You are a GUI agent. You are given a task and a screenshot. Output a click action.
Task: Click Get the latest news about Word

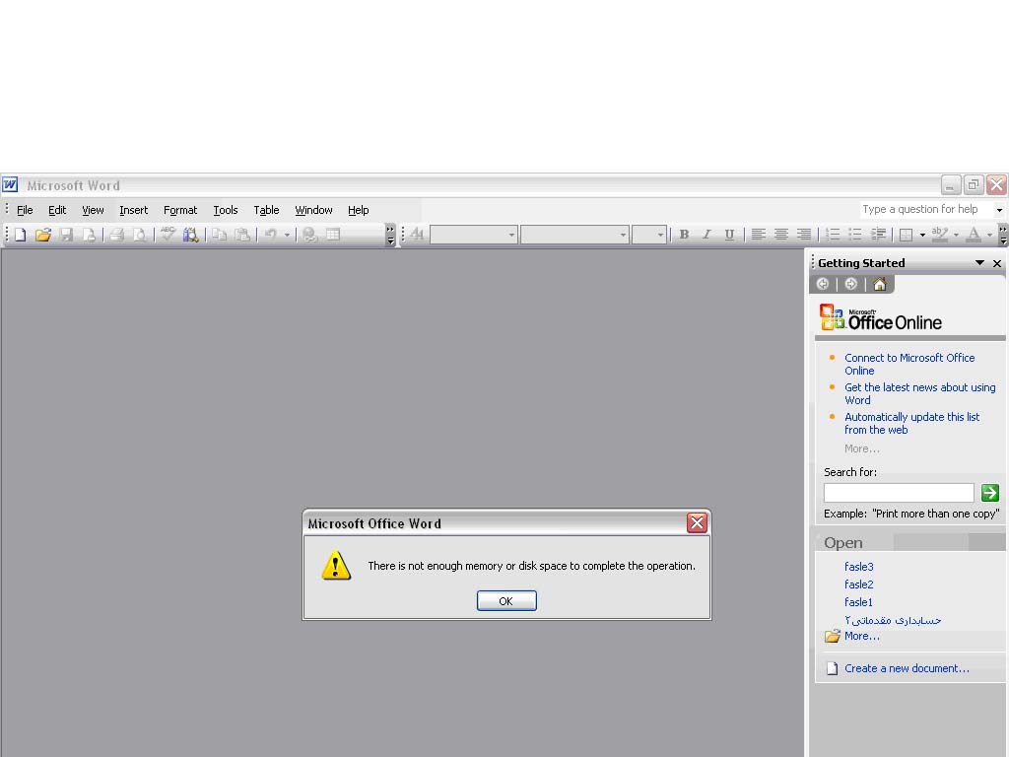(919, 394)
